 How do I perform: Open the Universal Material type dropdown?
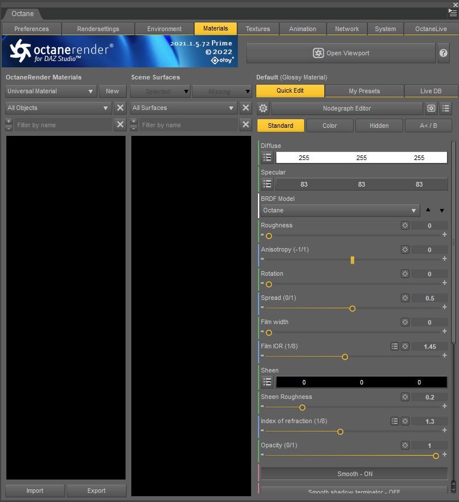coord(51,91)
